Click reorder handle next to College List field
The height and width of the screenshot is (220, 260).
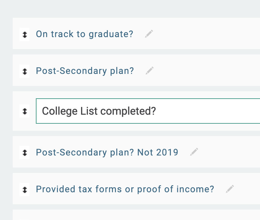click(x=24, y=111)
